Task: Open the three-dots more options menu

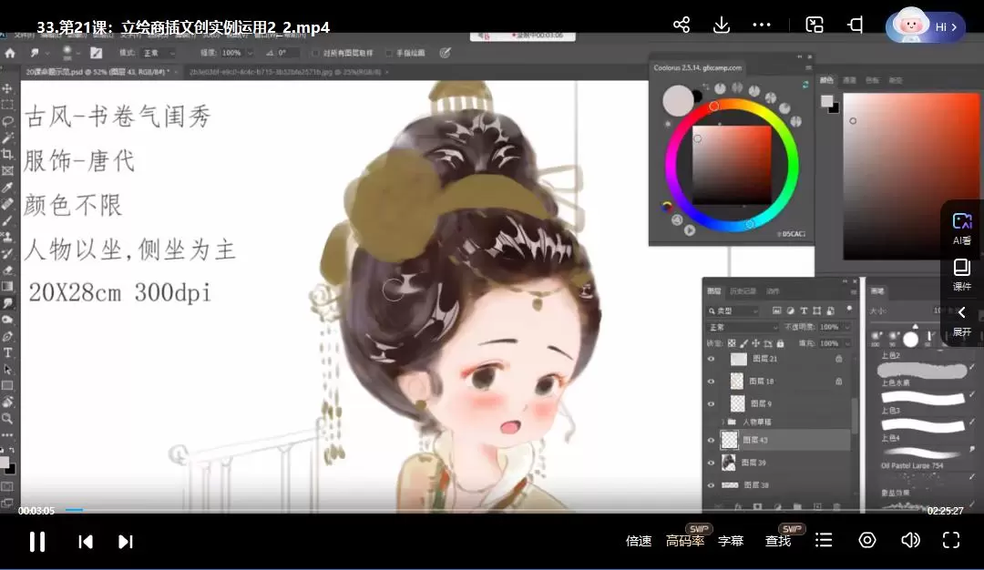Action: tap(761, 25)
